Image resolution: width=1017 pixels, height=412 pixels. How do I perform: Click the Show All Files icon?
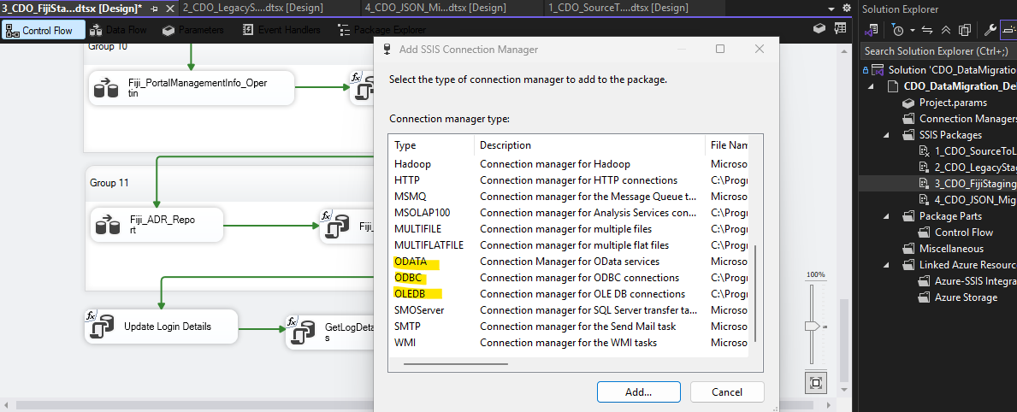pyautogui.click(x=965, y=30)
